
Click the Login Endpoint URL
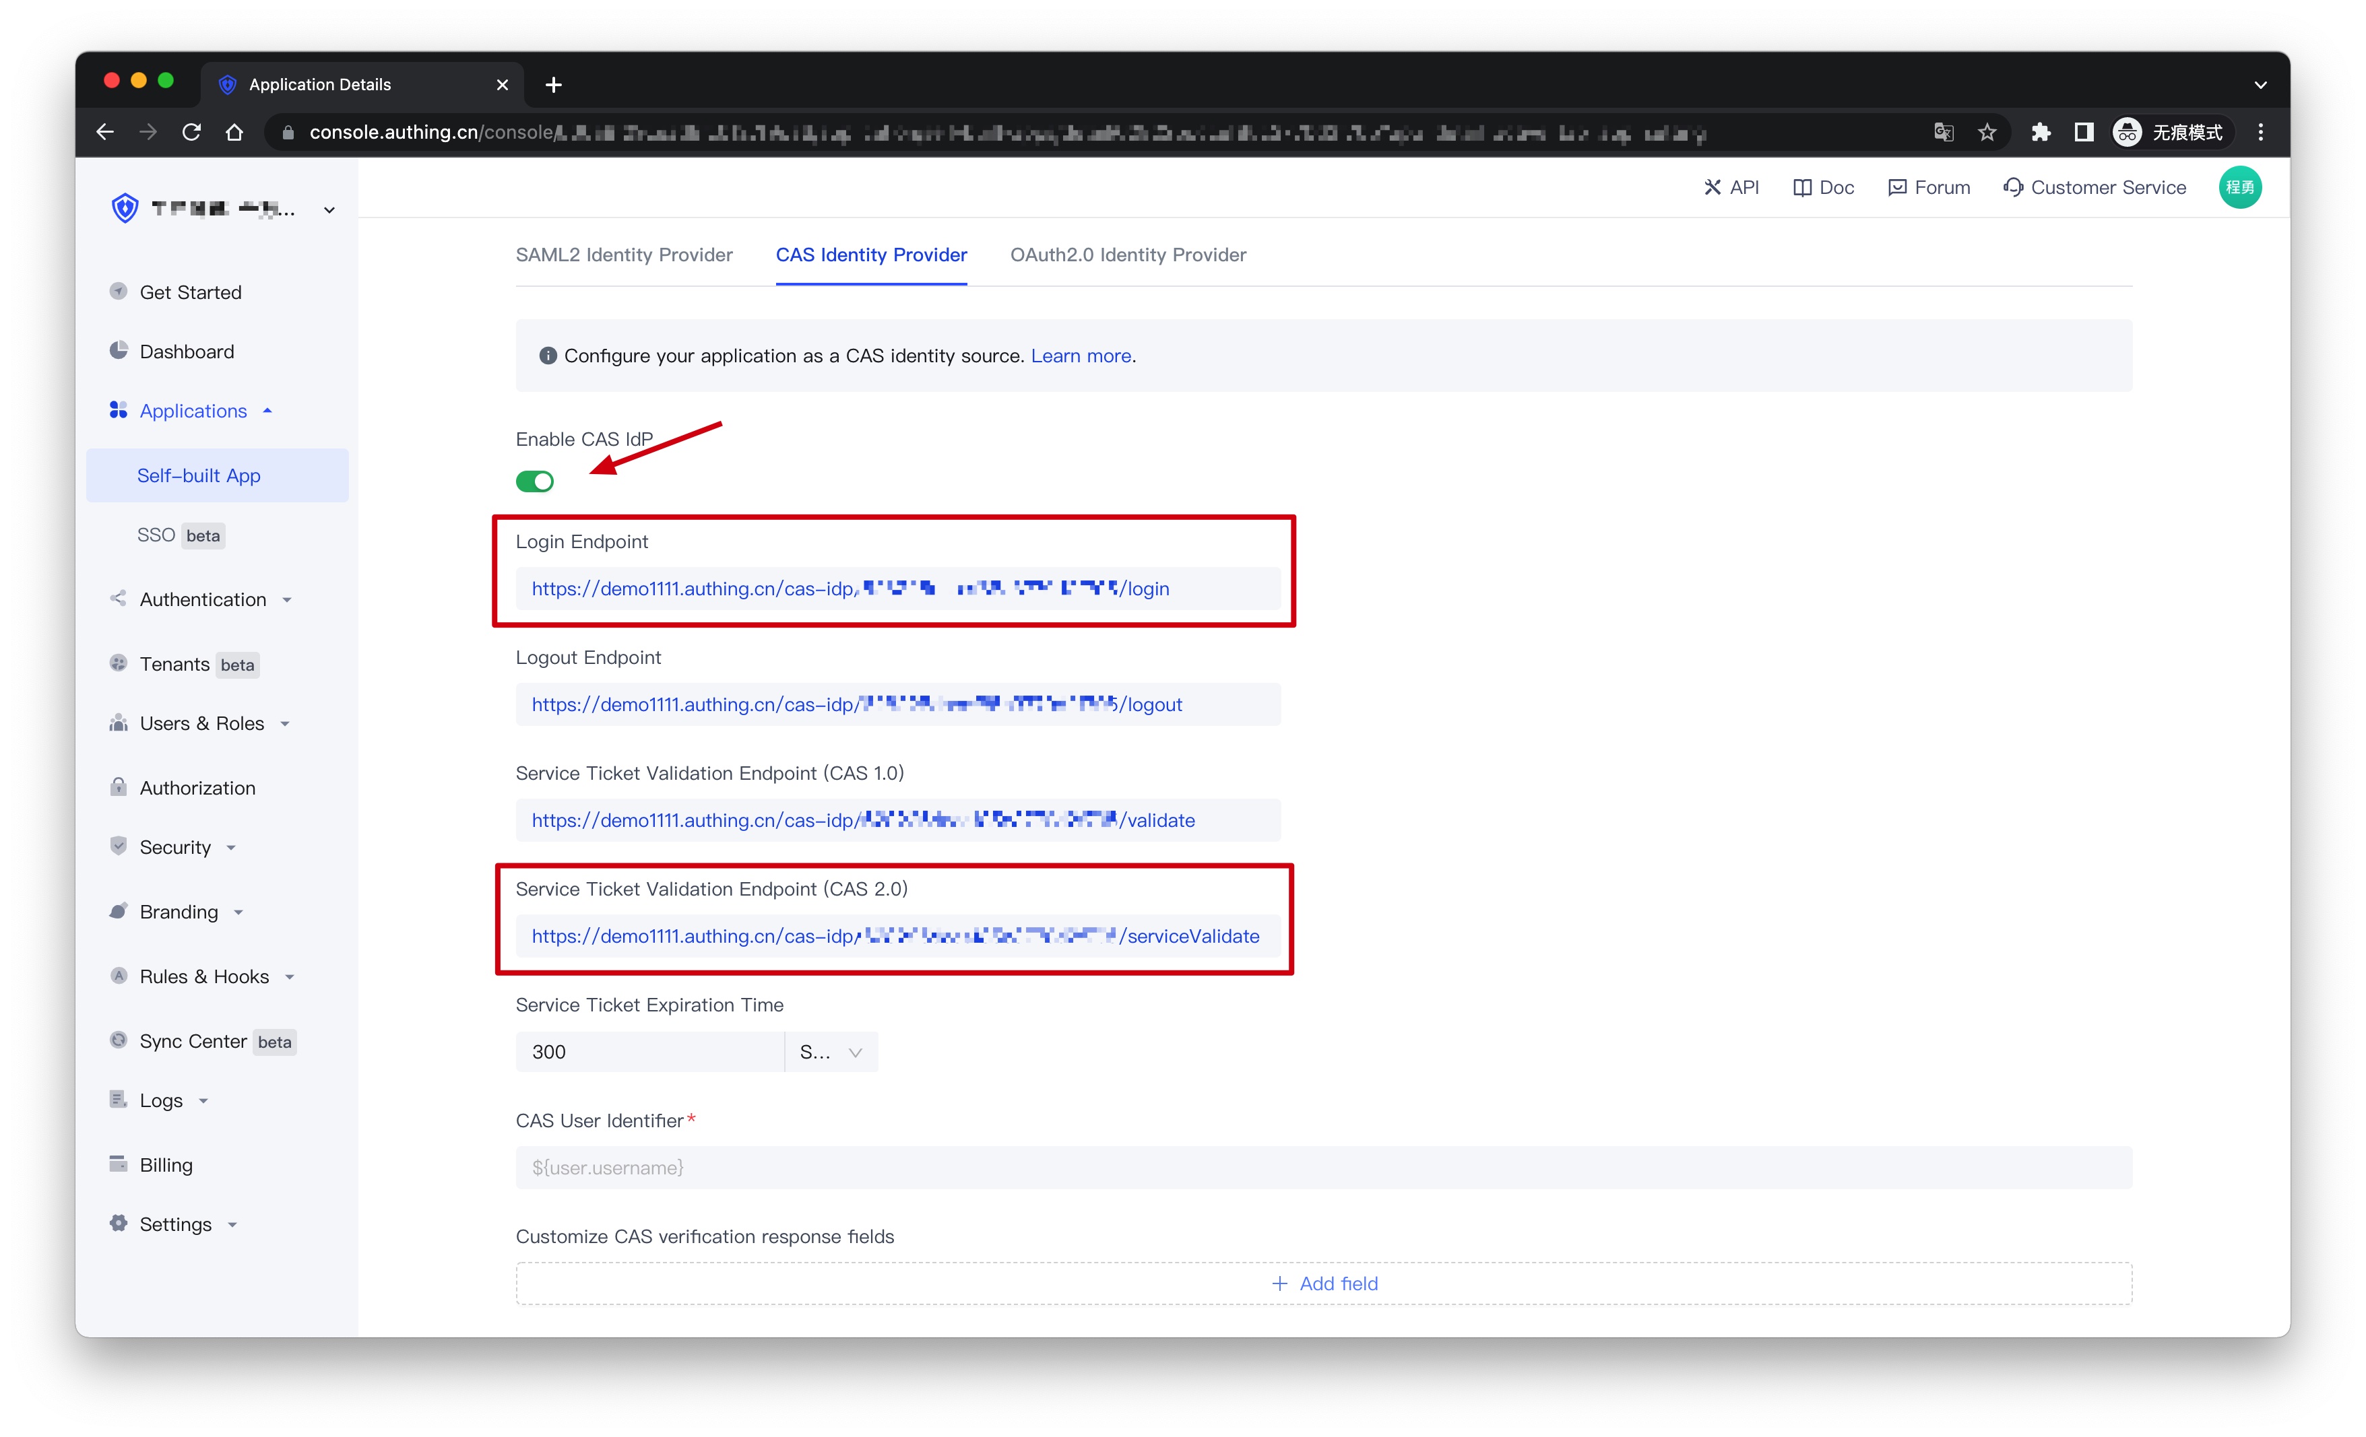[851, 589]
